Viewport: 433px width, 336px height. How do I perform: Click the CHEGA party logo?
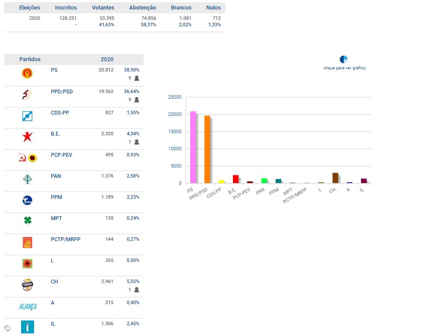click(28, 285)
